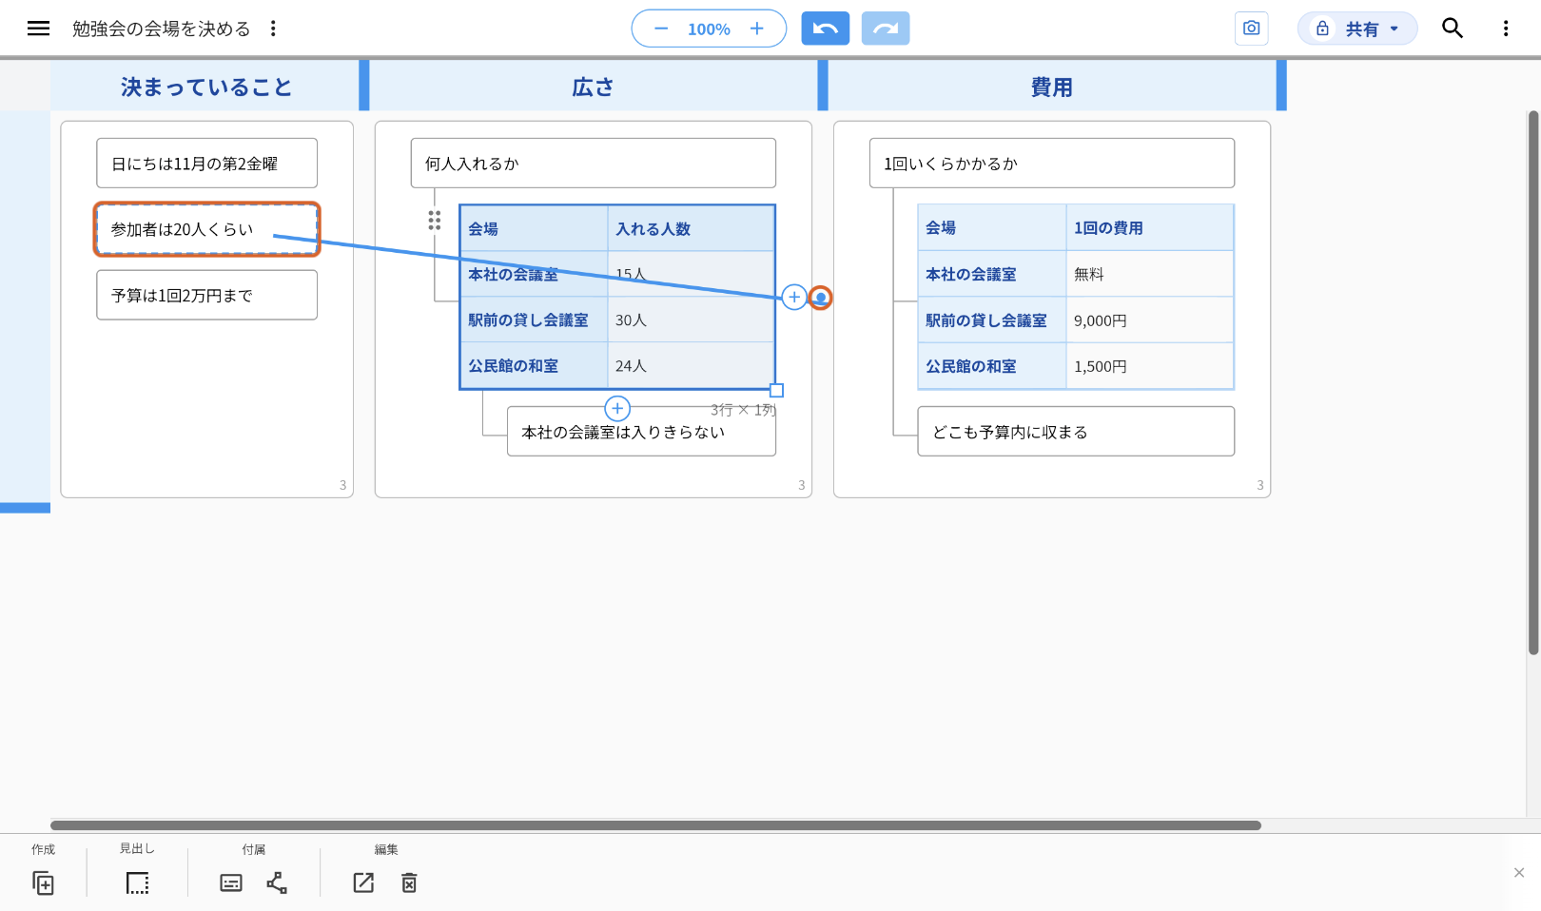Image resolution: width=1541 pixels, height=911 pixels.
Task: Open search with the magnifier icon
Action: [x=1453, y=29]
